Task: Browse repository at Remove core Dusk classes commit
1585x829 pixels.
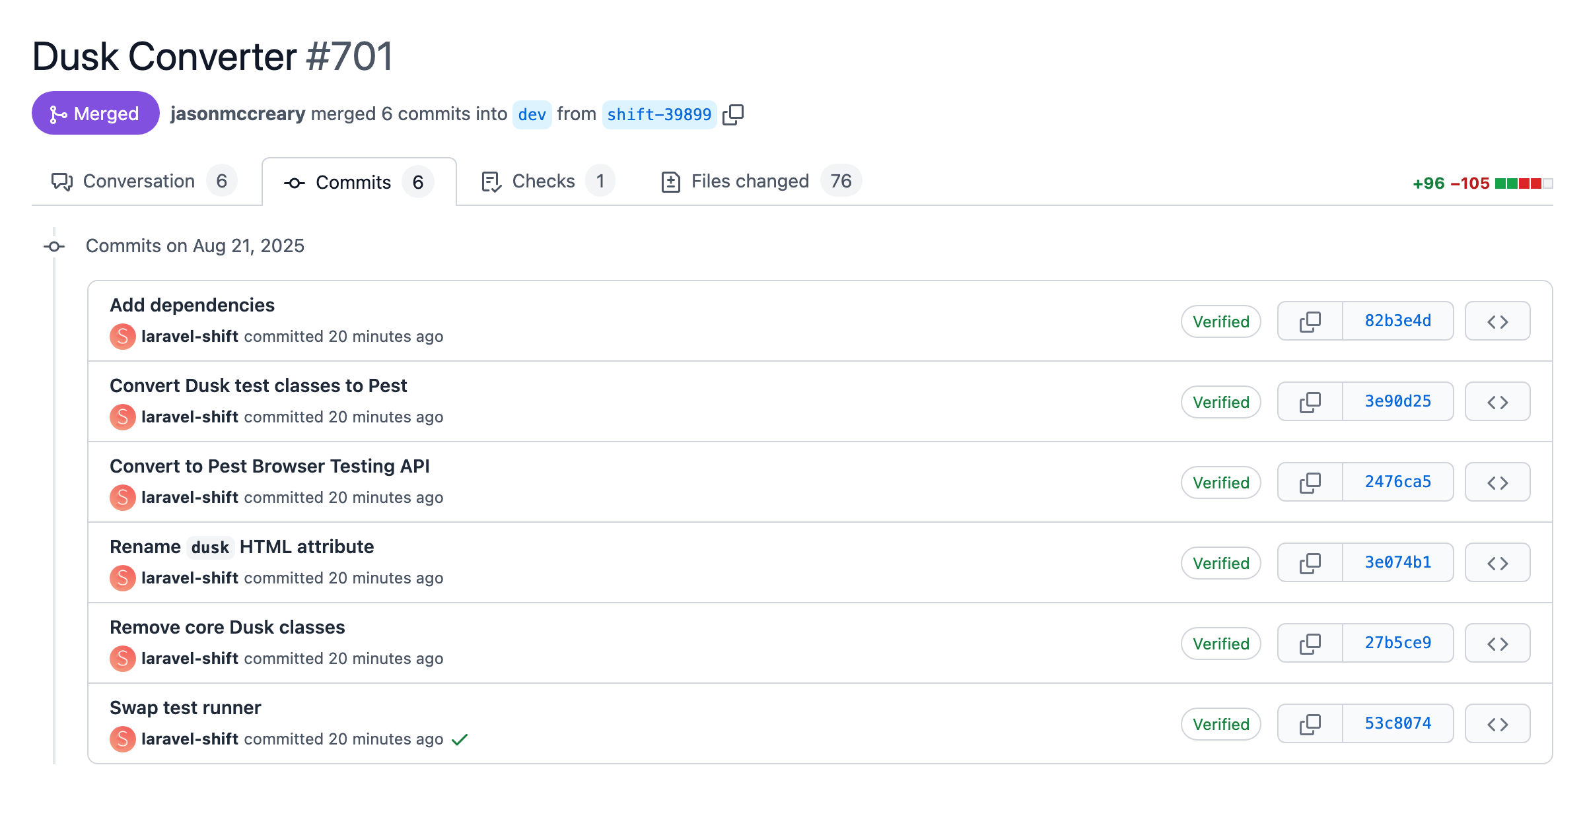Action: coord(1498,644)
